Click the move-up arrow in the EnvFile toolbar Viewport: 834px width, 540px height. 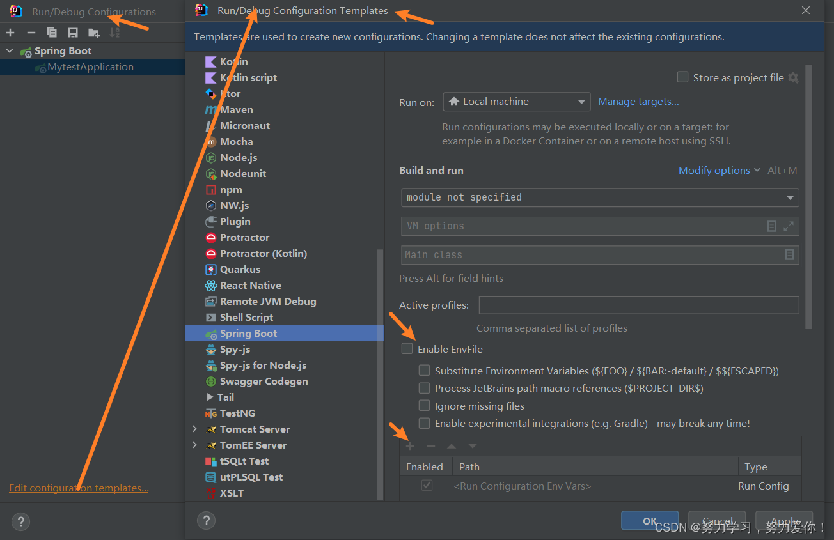452,446
